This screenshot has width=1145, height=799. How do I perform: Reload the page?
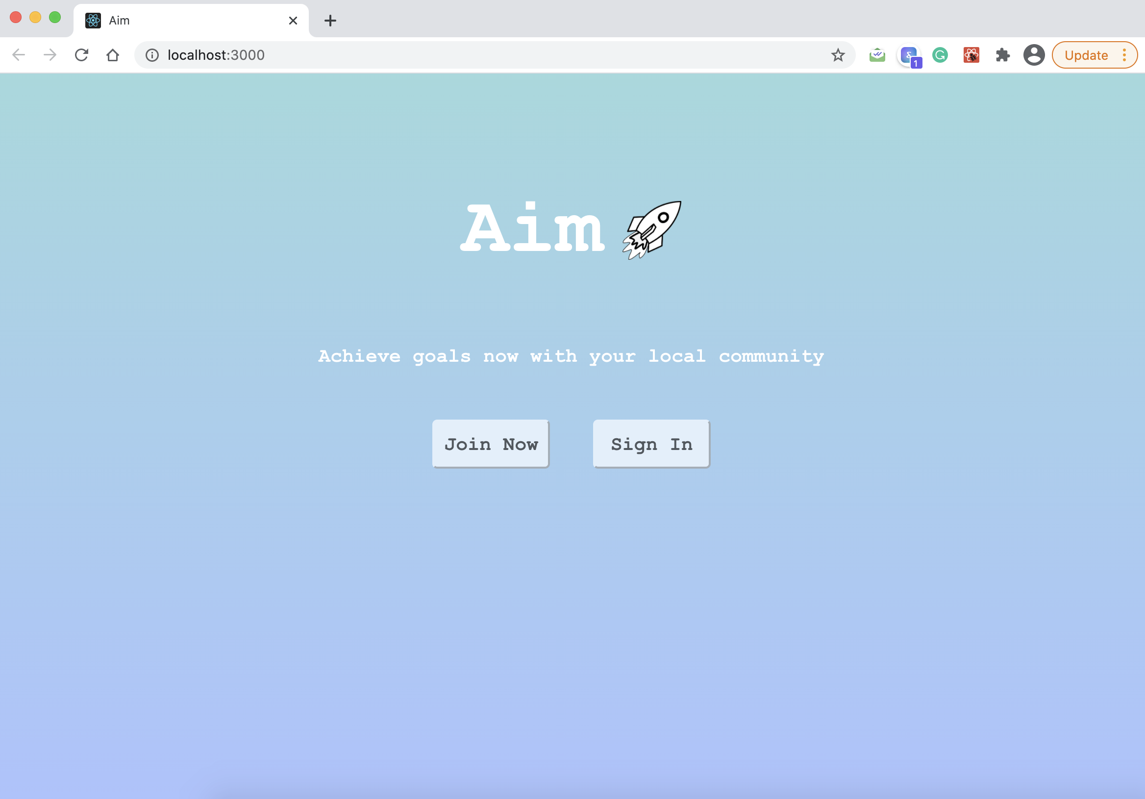[81, 55]
